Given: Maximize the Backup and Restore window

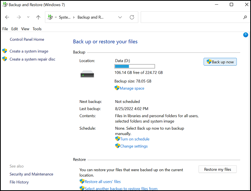Looking at the screenshot, I should point(231,5).
